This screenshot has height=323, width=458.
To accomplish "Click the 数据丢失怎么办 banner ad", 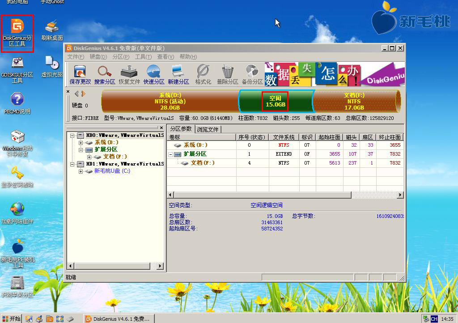I will [335, 74].
